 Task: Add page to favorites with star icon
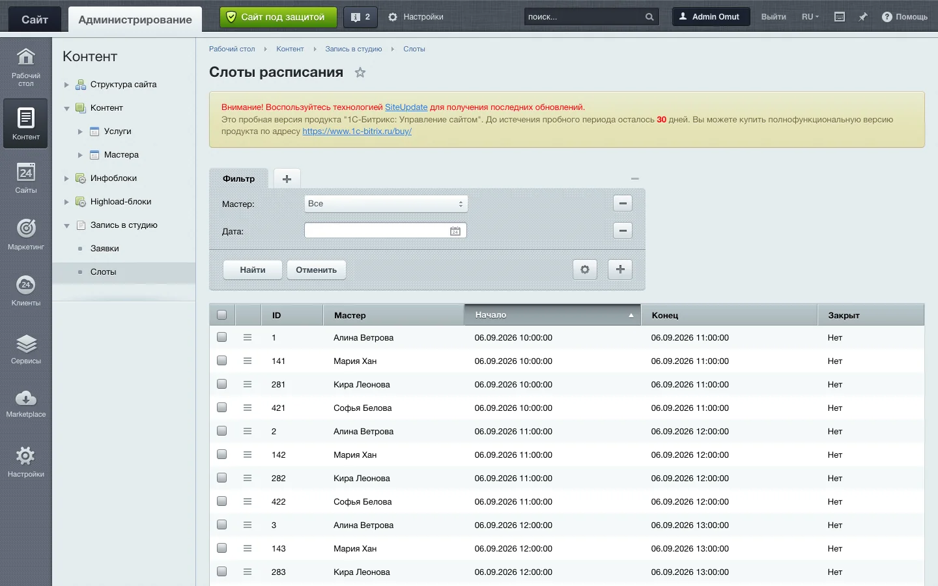[x=360, y=73]
